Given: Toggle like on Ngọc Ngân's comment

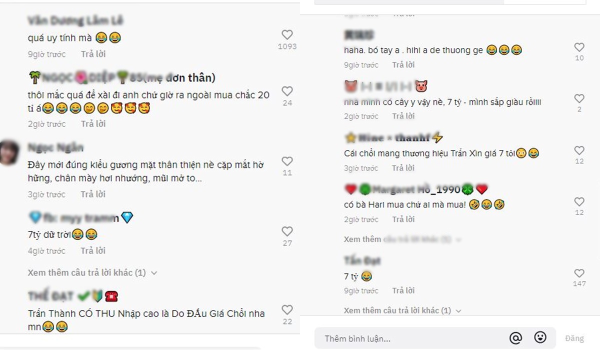Looking at the screenshot, I should pyautogui.click(x=287, y=161).
